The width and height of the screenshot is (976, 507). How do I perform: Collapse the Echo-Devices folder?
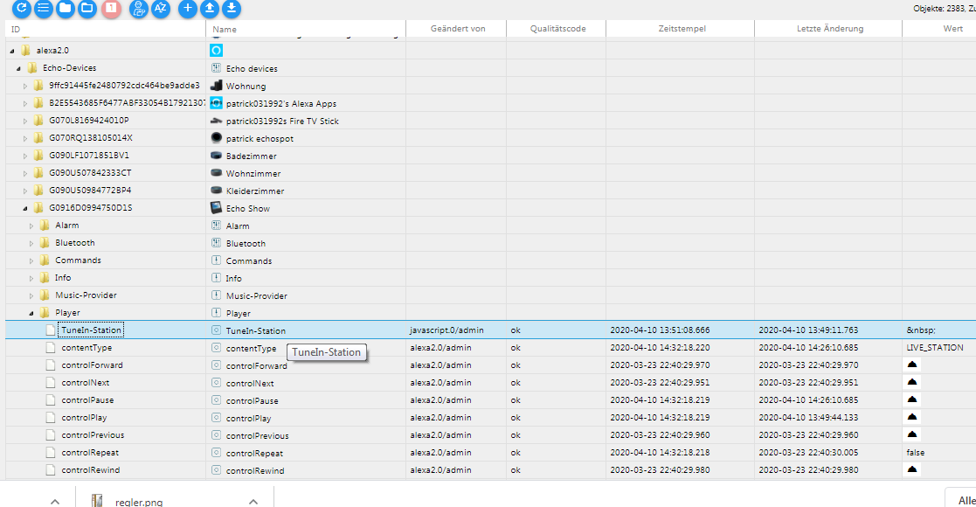pyautogui.click(x=18, y=68)
